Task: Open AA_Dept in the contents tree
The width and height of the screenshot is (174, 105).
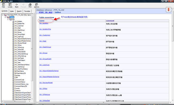Action: click(18, 28)
